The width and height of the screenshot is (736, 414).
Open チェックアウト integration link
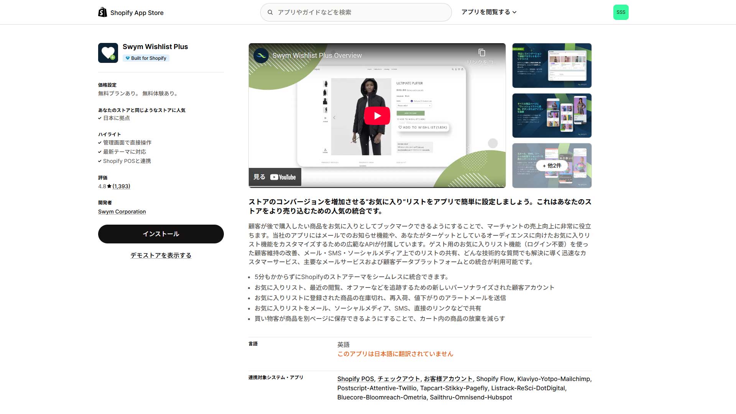pyautogui.click(x=399, y=379)
